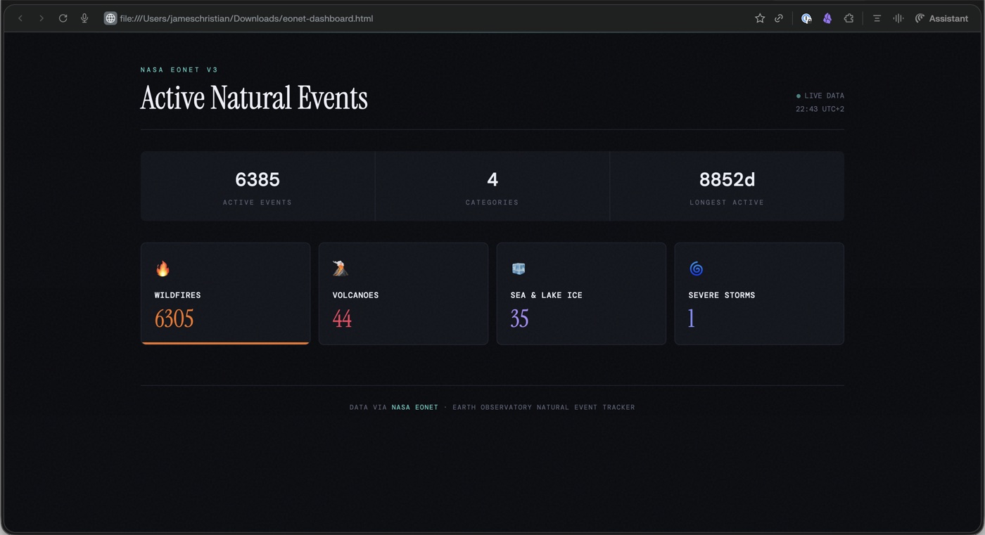Image resolution: width=985 pixels, height=535 pixels.
Task: Click the 8852d longest active value
Action: (727, 180)
